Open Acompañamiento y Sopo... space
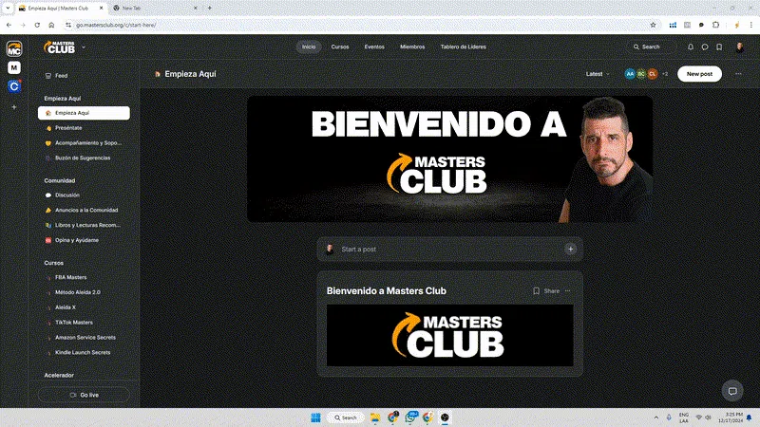Image resolution: width=760 pixels, height=427 pixels. 84,143
